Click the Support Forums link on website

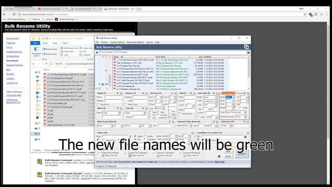click(x=15, y=65)
